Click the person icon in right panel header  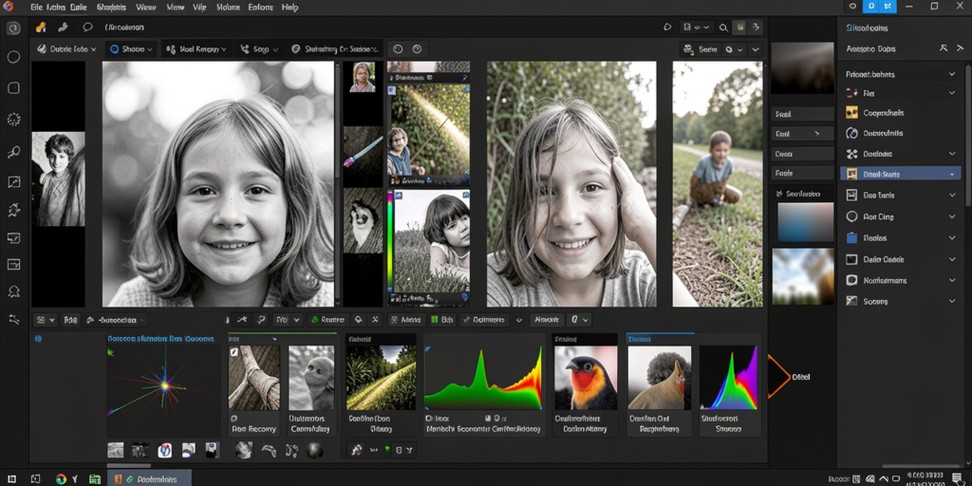coord(944,48)
